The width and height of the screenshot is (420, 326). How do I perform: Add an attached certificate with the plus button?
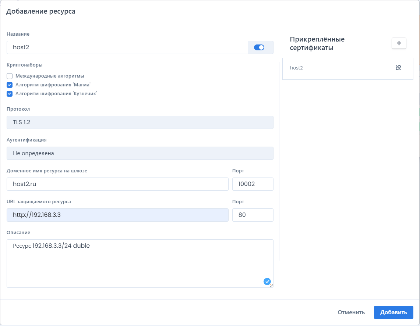399,43
